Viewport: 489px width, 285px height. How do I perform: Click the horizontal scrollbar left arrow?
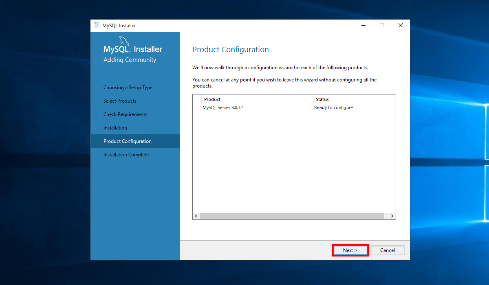[x=196, y=216]
